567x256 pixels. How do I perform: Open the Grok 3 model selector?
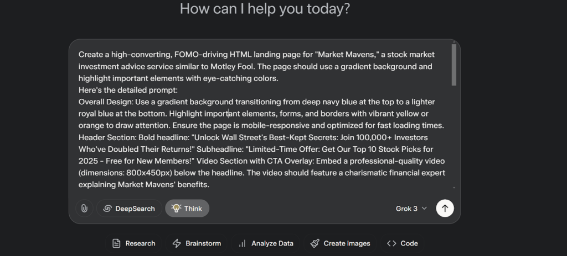coord(411,209)
